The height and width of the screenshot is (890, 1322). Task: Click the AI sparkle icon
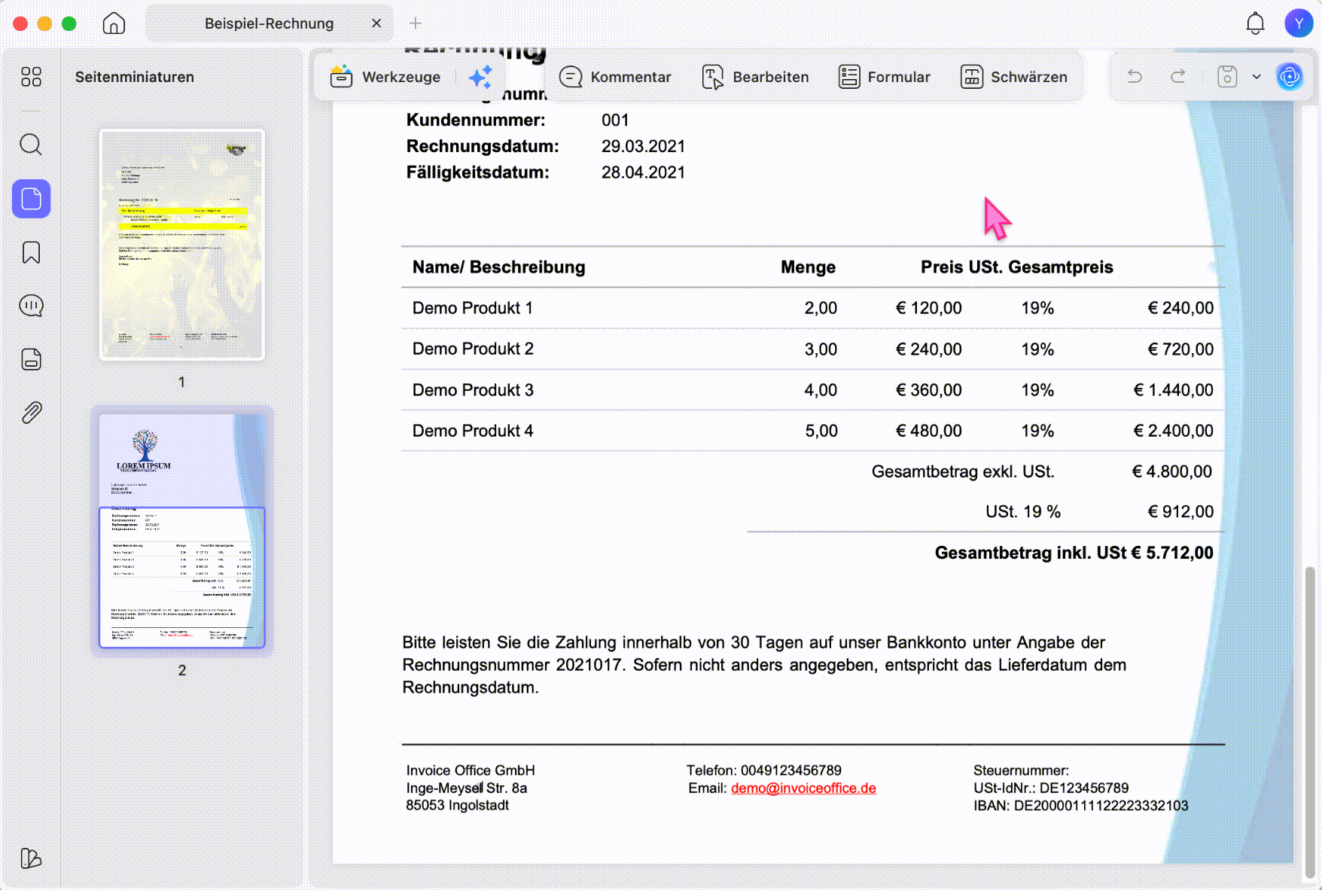[x=480, y=77]
